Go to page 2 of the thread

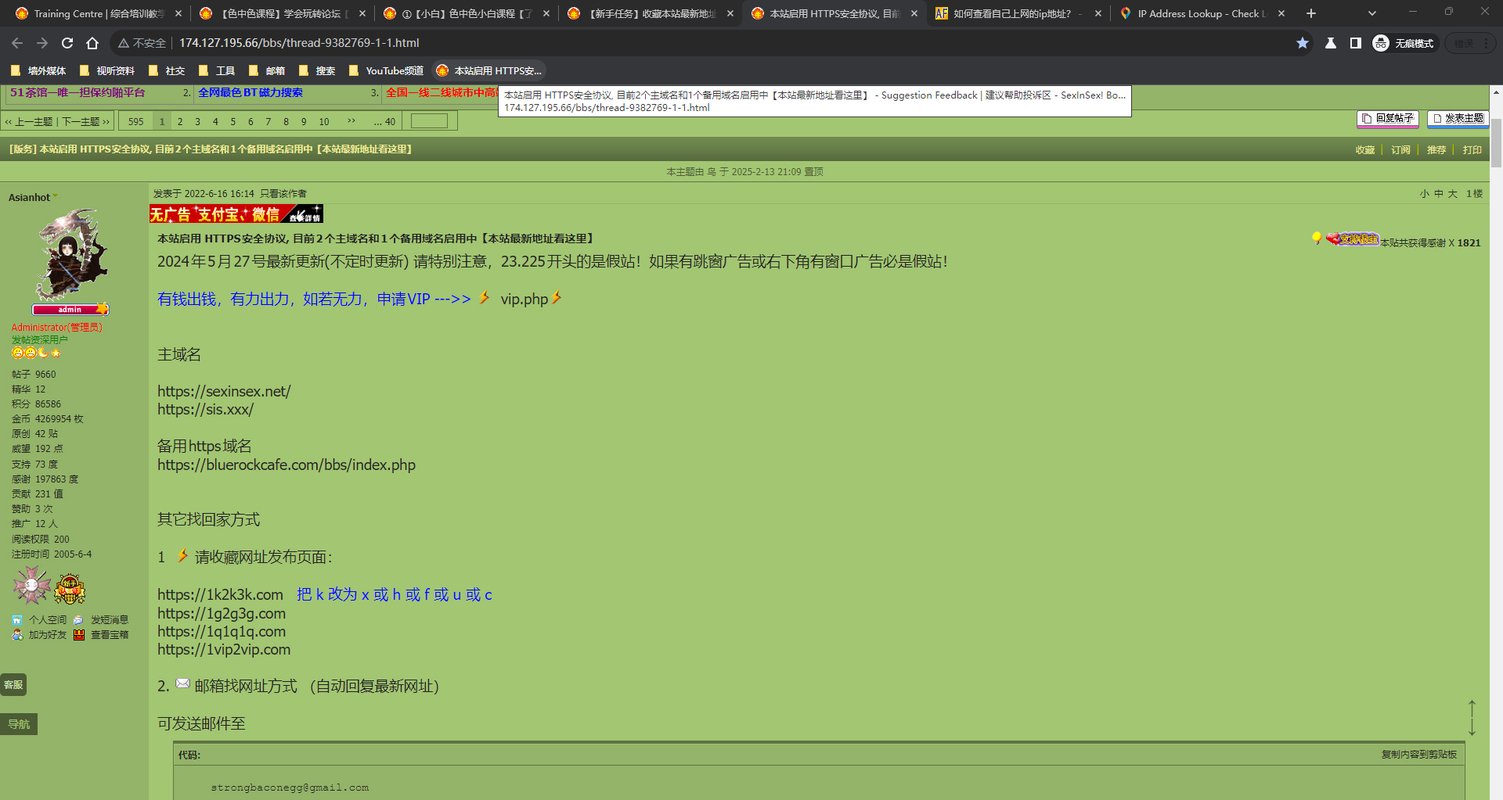pos(180,121)
